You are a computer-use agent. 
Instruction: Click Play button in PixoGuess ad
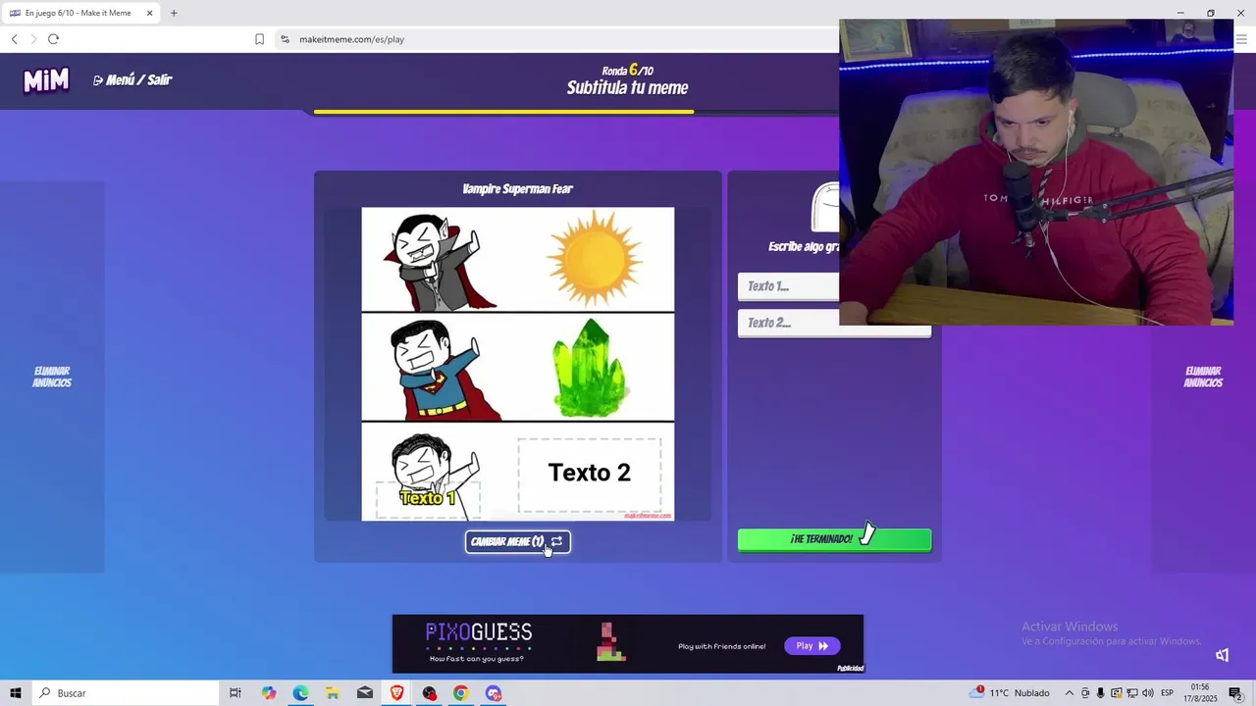(811, 645)
